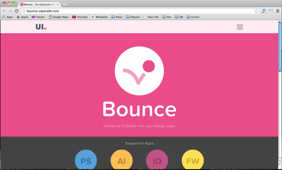Expand the OB bookmarks folder
282x170 pixels.
[179, 17]
